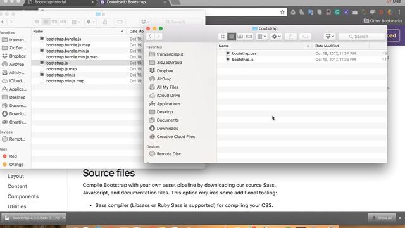The image size is (405, 228).
Task: Bookmark page with star icon
Action: click(x=282, y=12)
